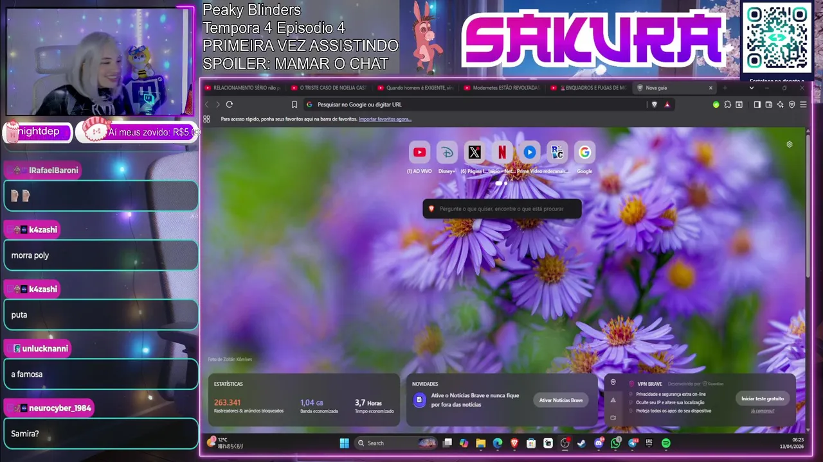Open the YouTube (1) AO VIVO shortcut
Viewport: 823px width, 462px height.
coord(419,152)
